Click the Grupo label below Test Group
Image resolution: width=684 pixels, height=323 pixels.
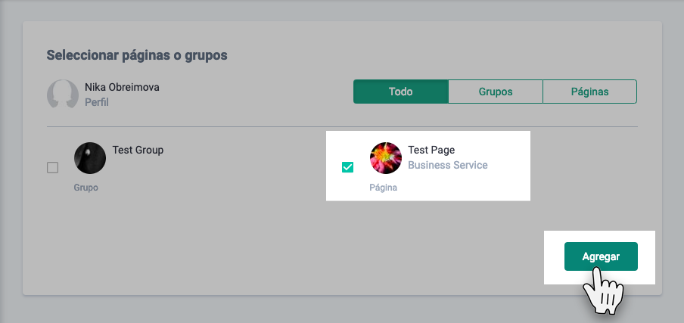pos(85,187)
